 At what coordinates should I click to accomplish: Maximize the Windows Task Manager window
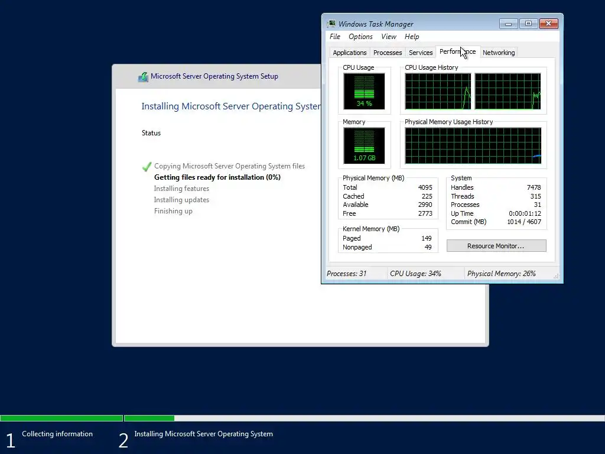click(528, 24)
